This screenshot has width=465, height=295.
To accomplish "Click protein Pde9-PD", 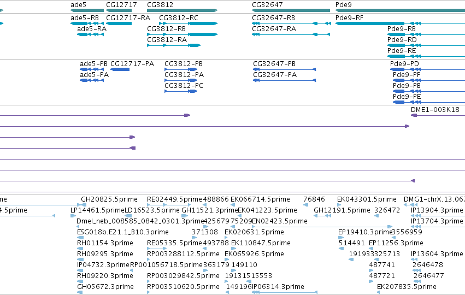I will pos(404,64).
